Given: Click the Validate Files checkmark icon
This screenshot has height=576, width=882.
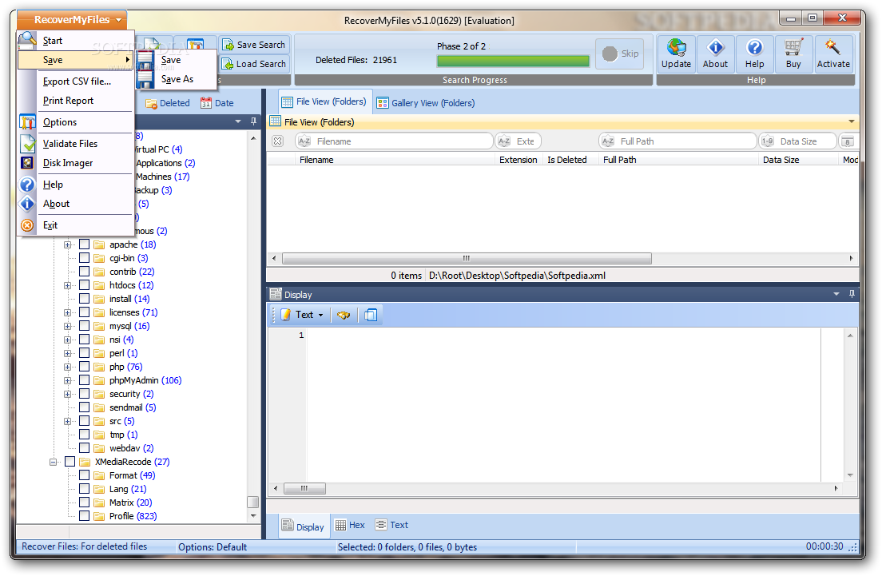Looking at the screenshot, I should (27, 144).
